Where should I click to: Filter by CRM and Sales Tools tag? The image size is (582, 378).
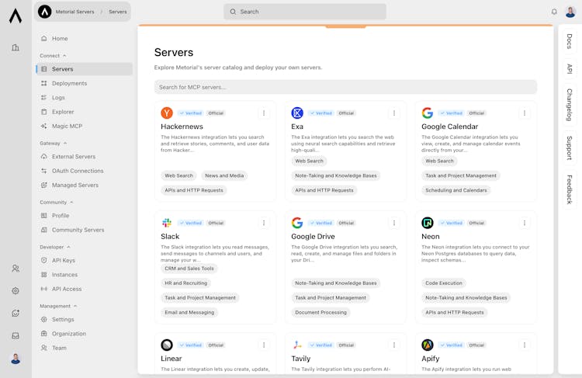(x=189, y=269)
